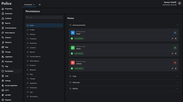Click the permissions Search field
This screenshot has width=183, height=102.
[44, 17]
